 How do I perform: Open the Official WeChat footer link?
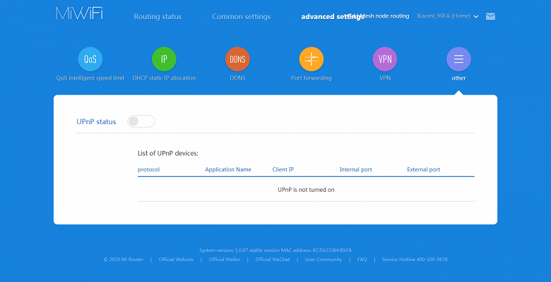[x=273, y=259]
